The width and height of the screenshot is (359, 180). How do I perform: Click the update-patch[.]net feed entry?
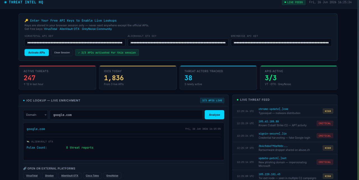pos(285,162)
